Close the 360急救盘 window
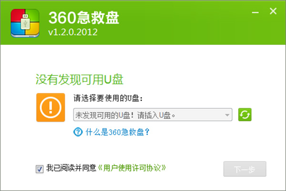This screenshot has height=191, width=286. pyautogui.click(x=273, y=11)
